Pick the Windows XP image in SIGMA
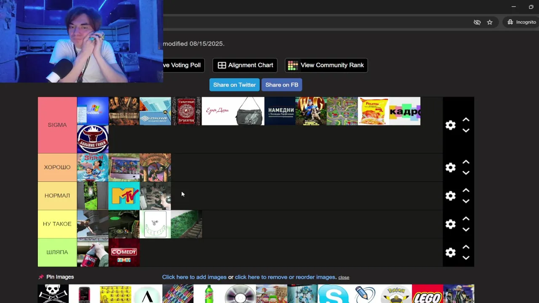Viewport: 539px width, 303px height. pos(93,111)
